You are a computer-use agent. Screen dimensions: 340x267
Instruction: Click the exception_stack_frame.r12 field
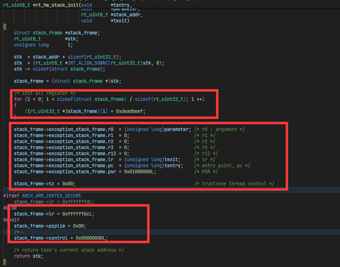[65, 153]
